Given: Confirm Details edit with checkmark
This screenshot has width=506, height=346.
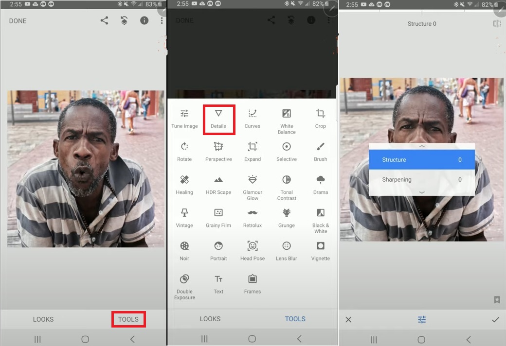Looking at the screenshot, I should coord(495,320).
